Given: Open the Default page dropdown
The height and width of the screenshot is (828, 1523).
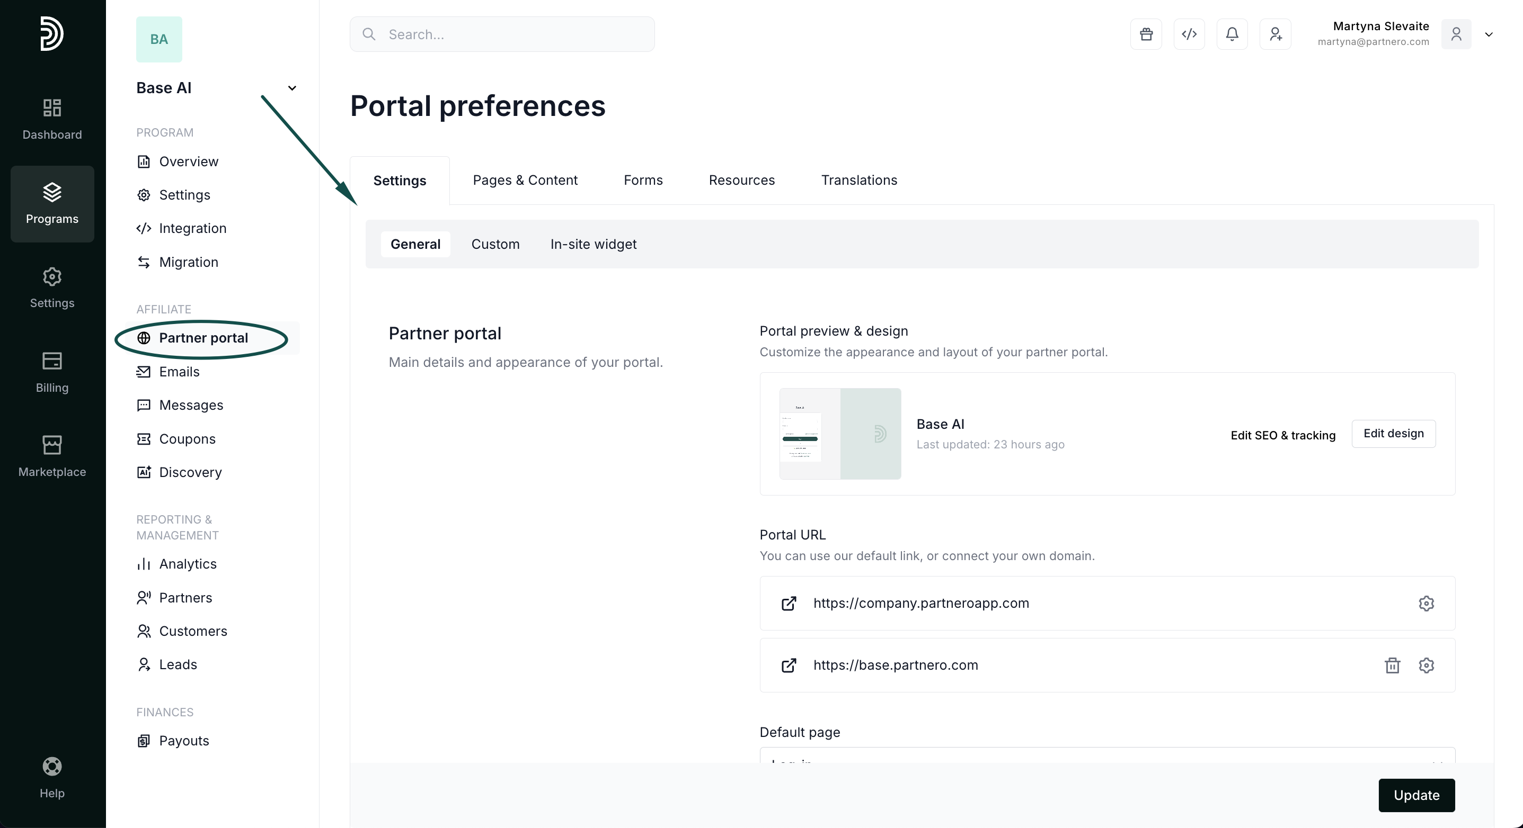Looking at the screenshot, I should pyautogui.click(x=1107, y=757).
